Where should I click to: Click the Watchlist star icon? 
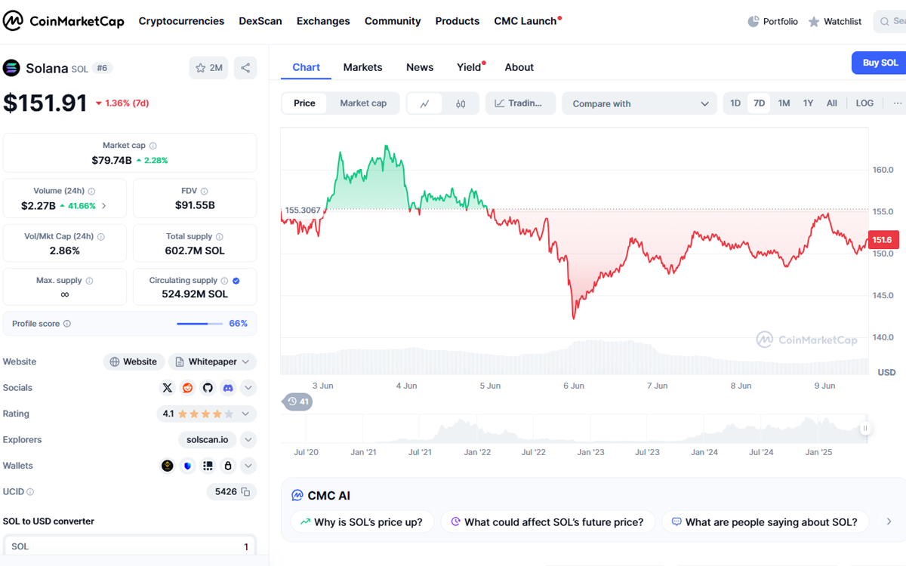point(814,22)
